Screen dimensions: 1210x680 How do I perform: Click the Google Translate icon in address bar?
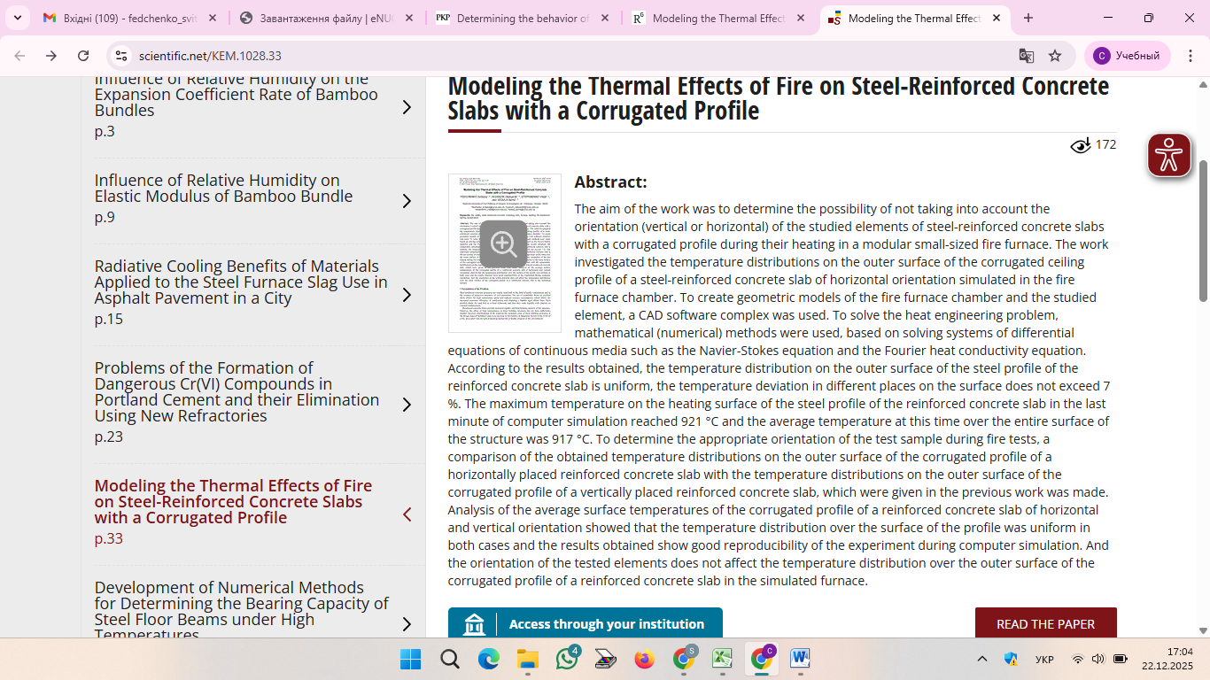pos(1026,56)
